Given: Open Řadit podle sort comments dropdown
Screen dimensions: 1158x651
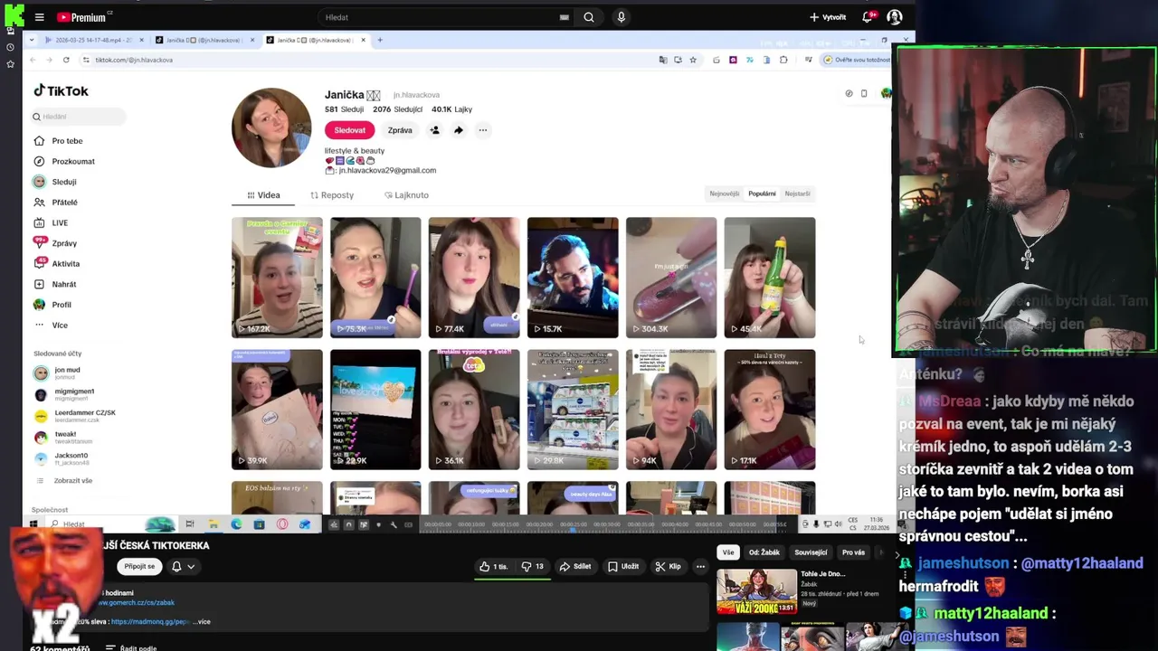Looking at the screenshot, I should point(131,647).
